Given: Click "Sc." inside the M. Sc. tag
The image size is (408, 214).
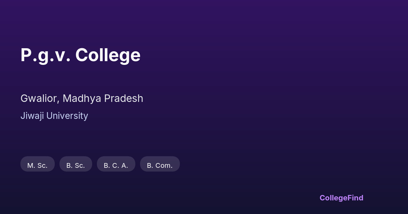Looking at the screenshot, I should 42,165.
